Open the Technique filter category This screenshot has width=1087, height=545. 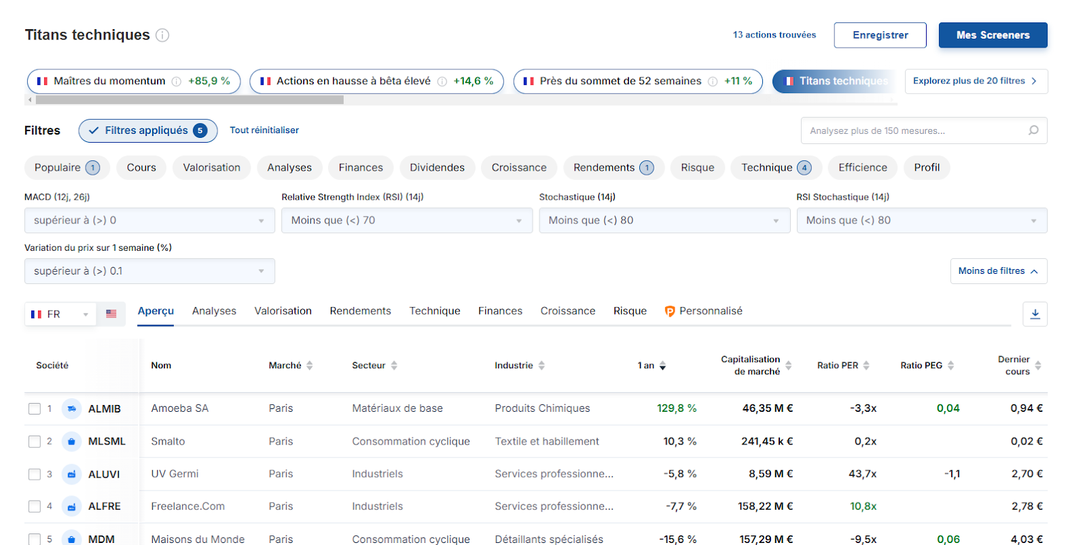(x=776, y=168)
